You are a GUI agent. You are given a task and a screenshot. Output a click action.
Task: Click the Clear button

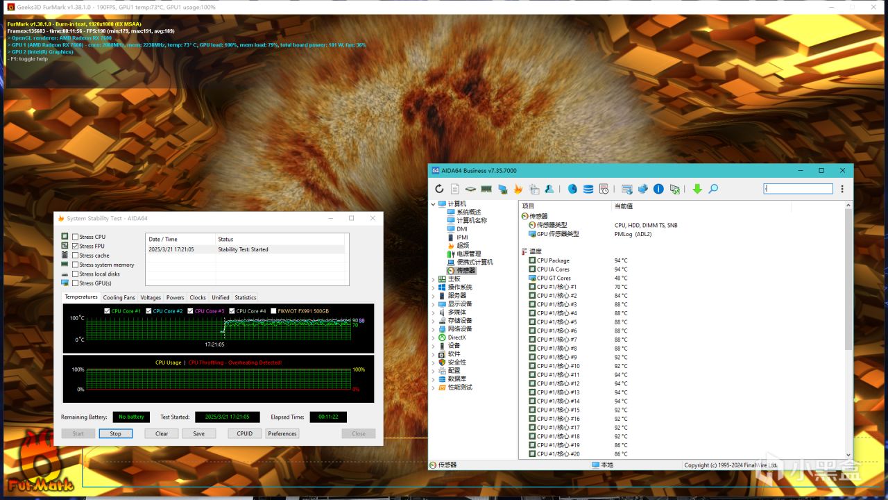coord(162,433)
